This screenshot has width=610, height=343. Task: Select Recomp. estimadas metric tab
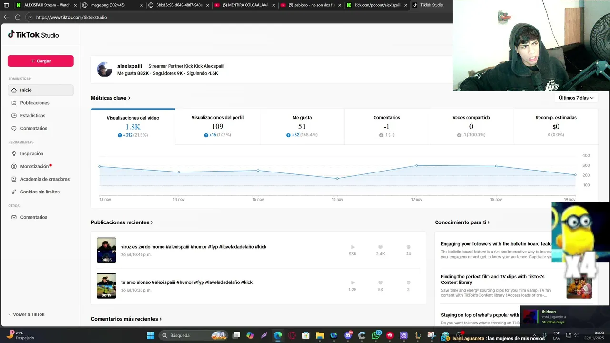point(556,127)
